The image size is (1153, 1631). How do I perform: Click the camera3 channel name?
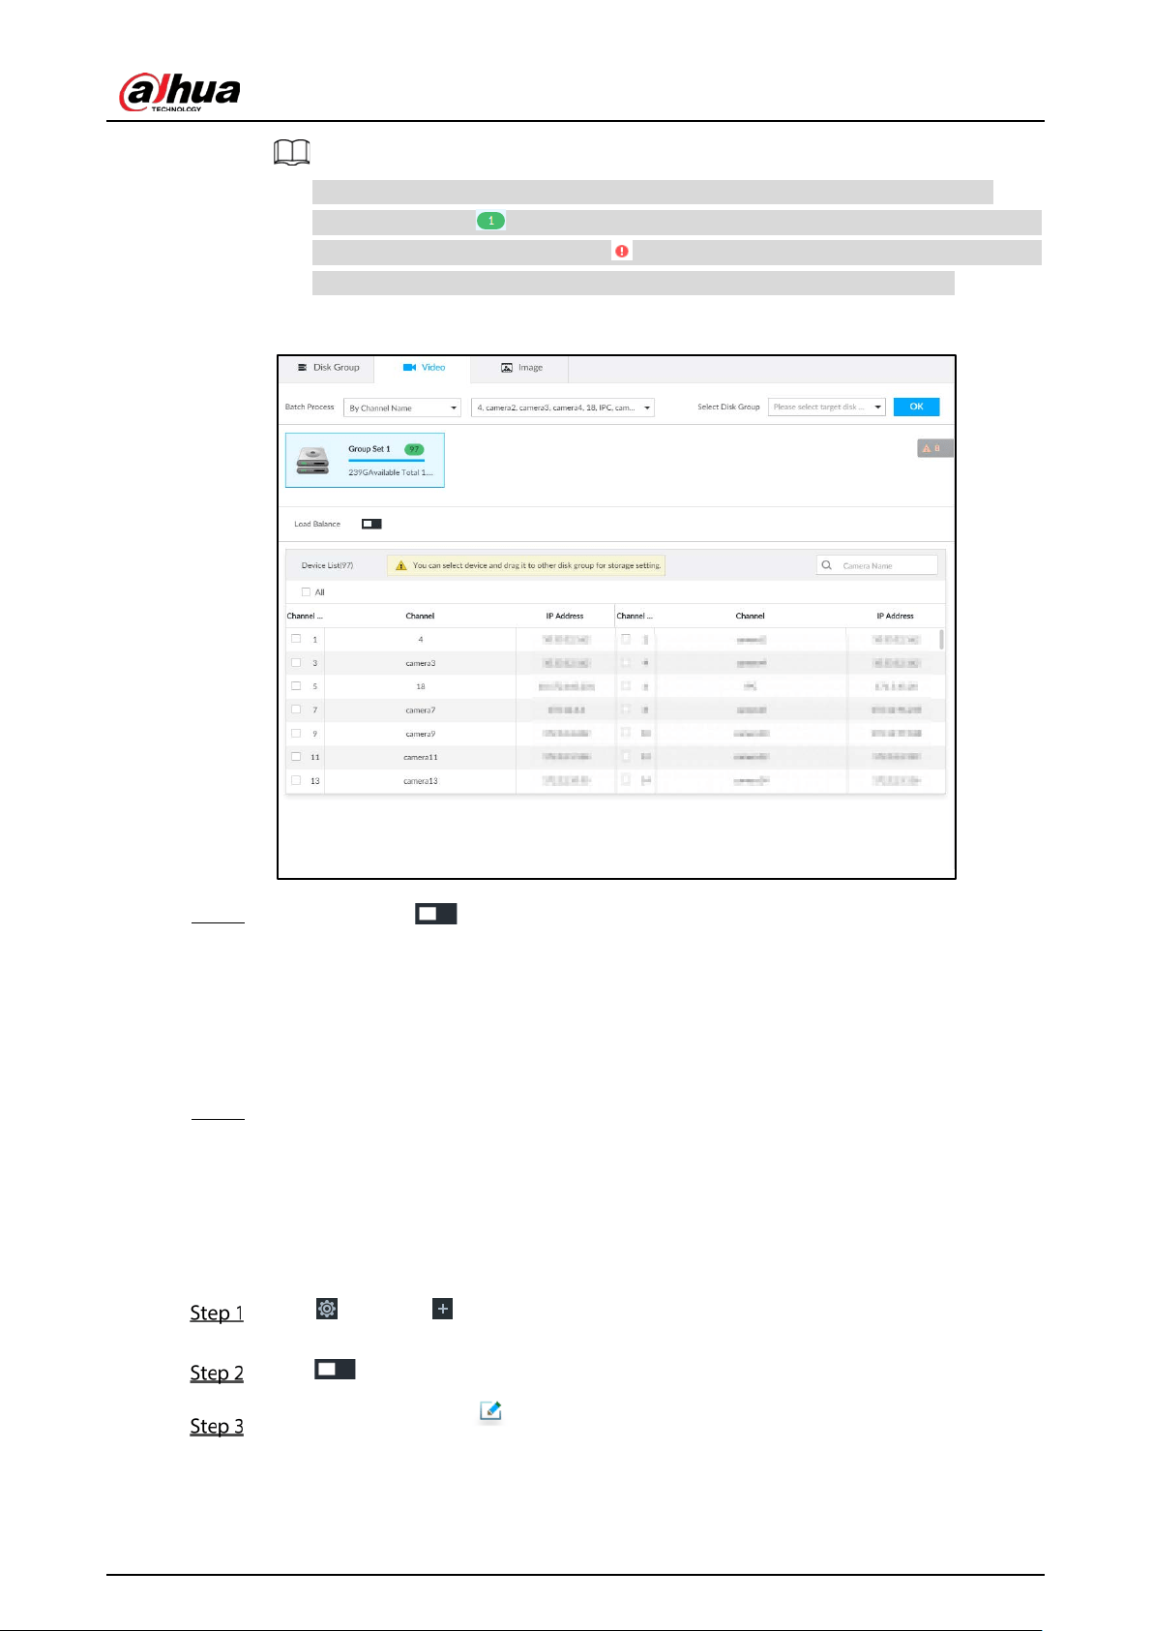coord(421,663)
